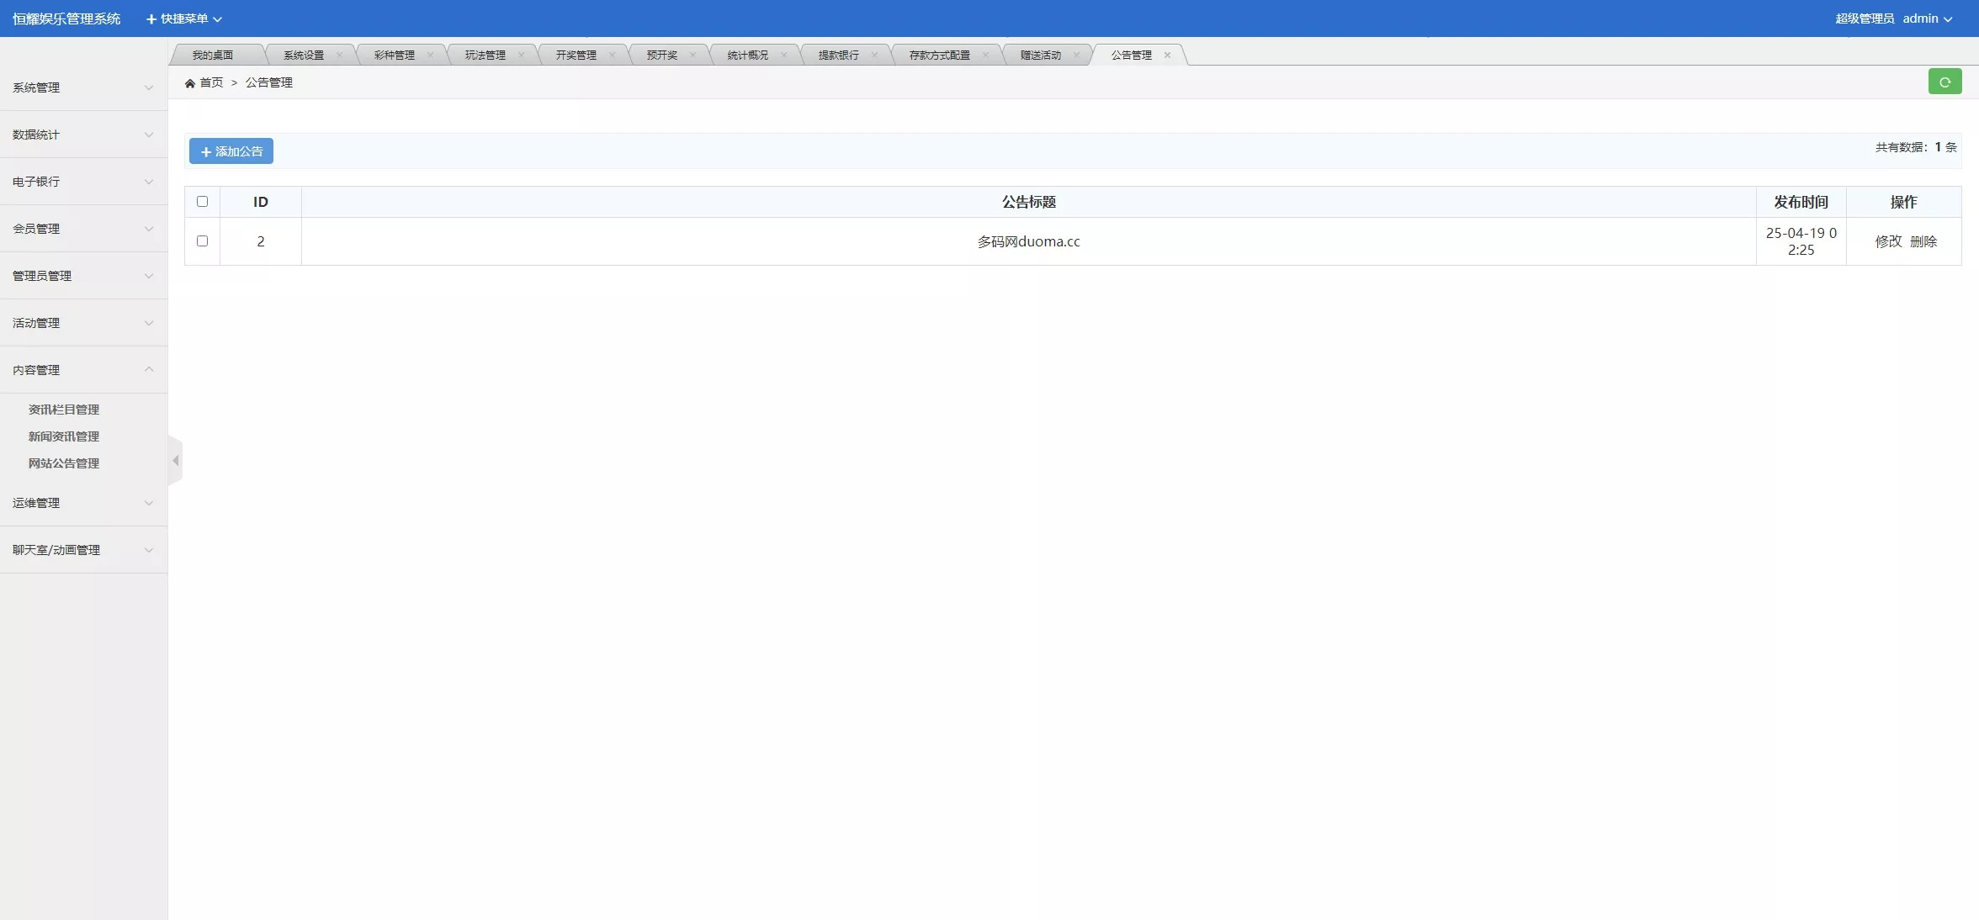
Task: Check the checkbox for announcement ID 2
Action: (x=202, y=241)
